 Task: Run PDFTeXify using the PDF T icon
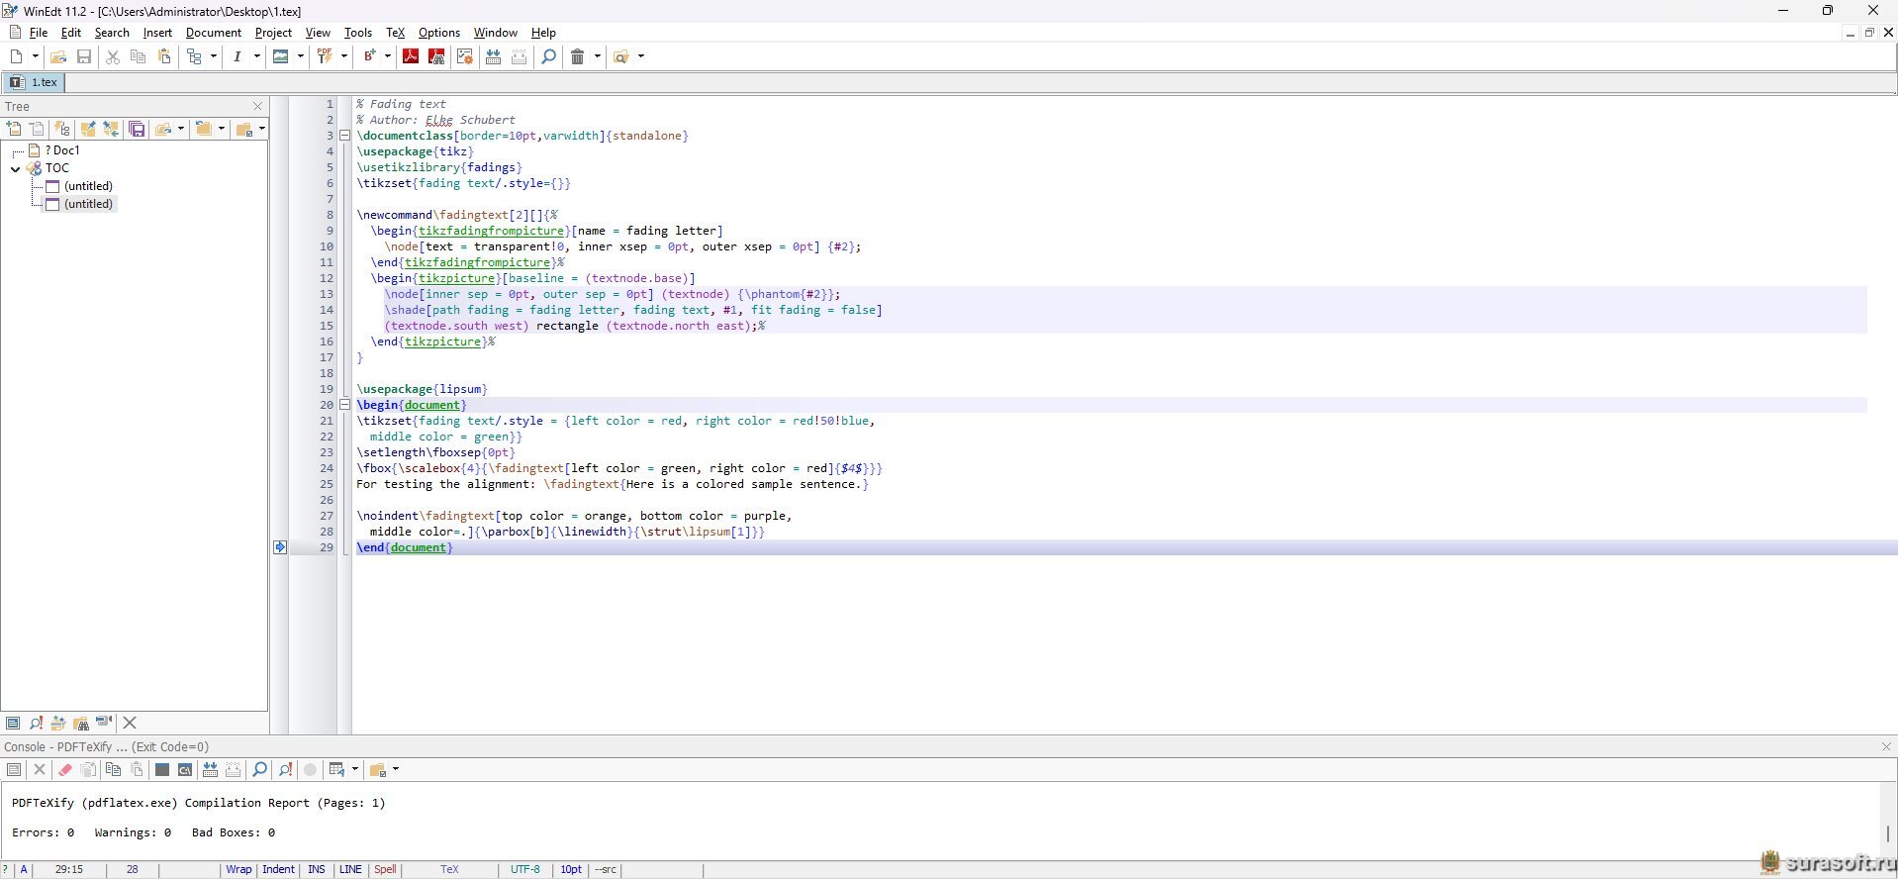[x=325, y=56]
